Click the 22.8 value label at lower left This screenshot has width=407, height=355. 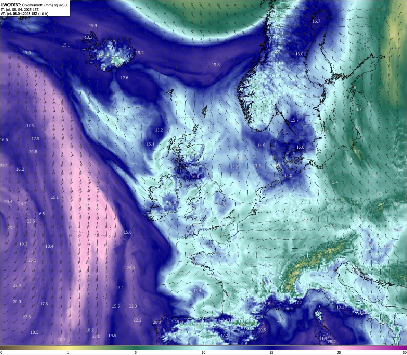[x=27, y=317]
